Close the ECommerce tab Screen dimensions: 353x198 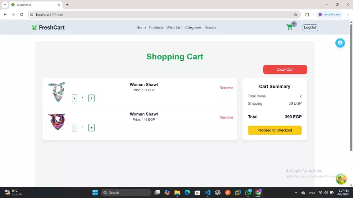click(59, 5)
